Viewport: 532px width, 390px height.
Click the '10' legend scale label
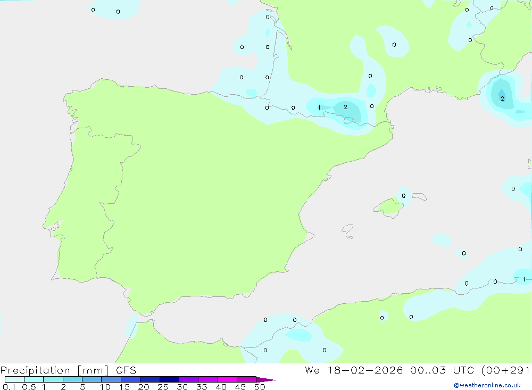point(105,387)
